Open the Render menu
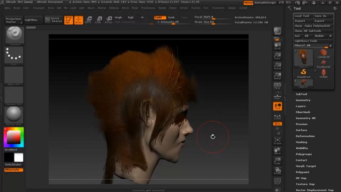 [x=162, y=8]
